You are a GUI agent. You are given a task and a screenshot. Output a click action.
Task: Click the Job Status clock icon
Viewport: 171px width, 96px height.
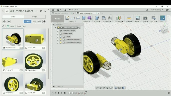[147, 10]
